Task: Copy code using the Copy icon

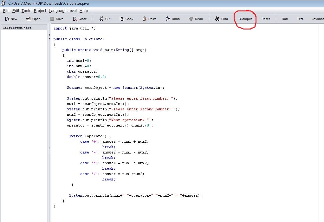Action: pos(126,19)
